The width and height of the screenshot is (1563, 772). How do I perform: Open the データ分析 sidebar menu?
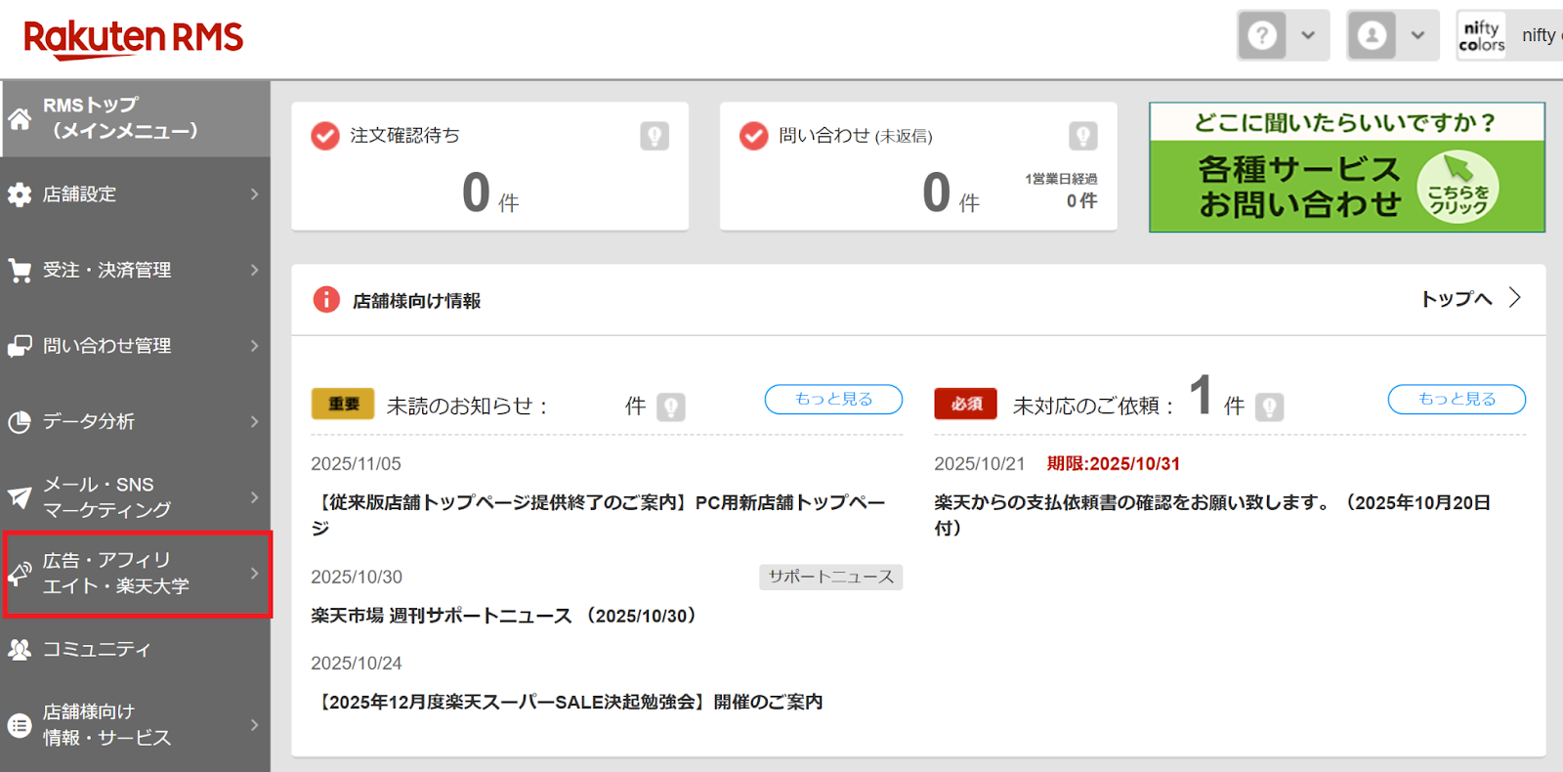(135, 421)
